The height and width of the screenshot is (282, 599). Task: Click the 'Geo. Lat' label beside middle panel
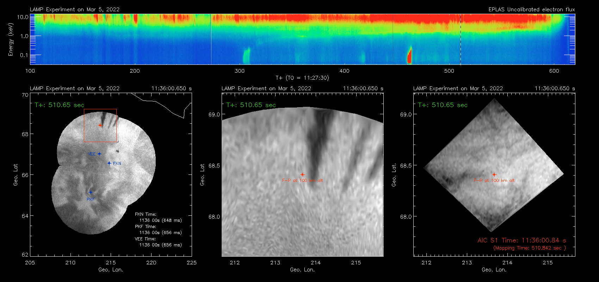[202, 174]
